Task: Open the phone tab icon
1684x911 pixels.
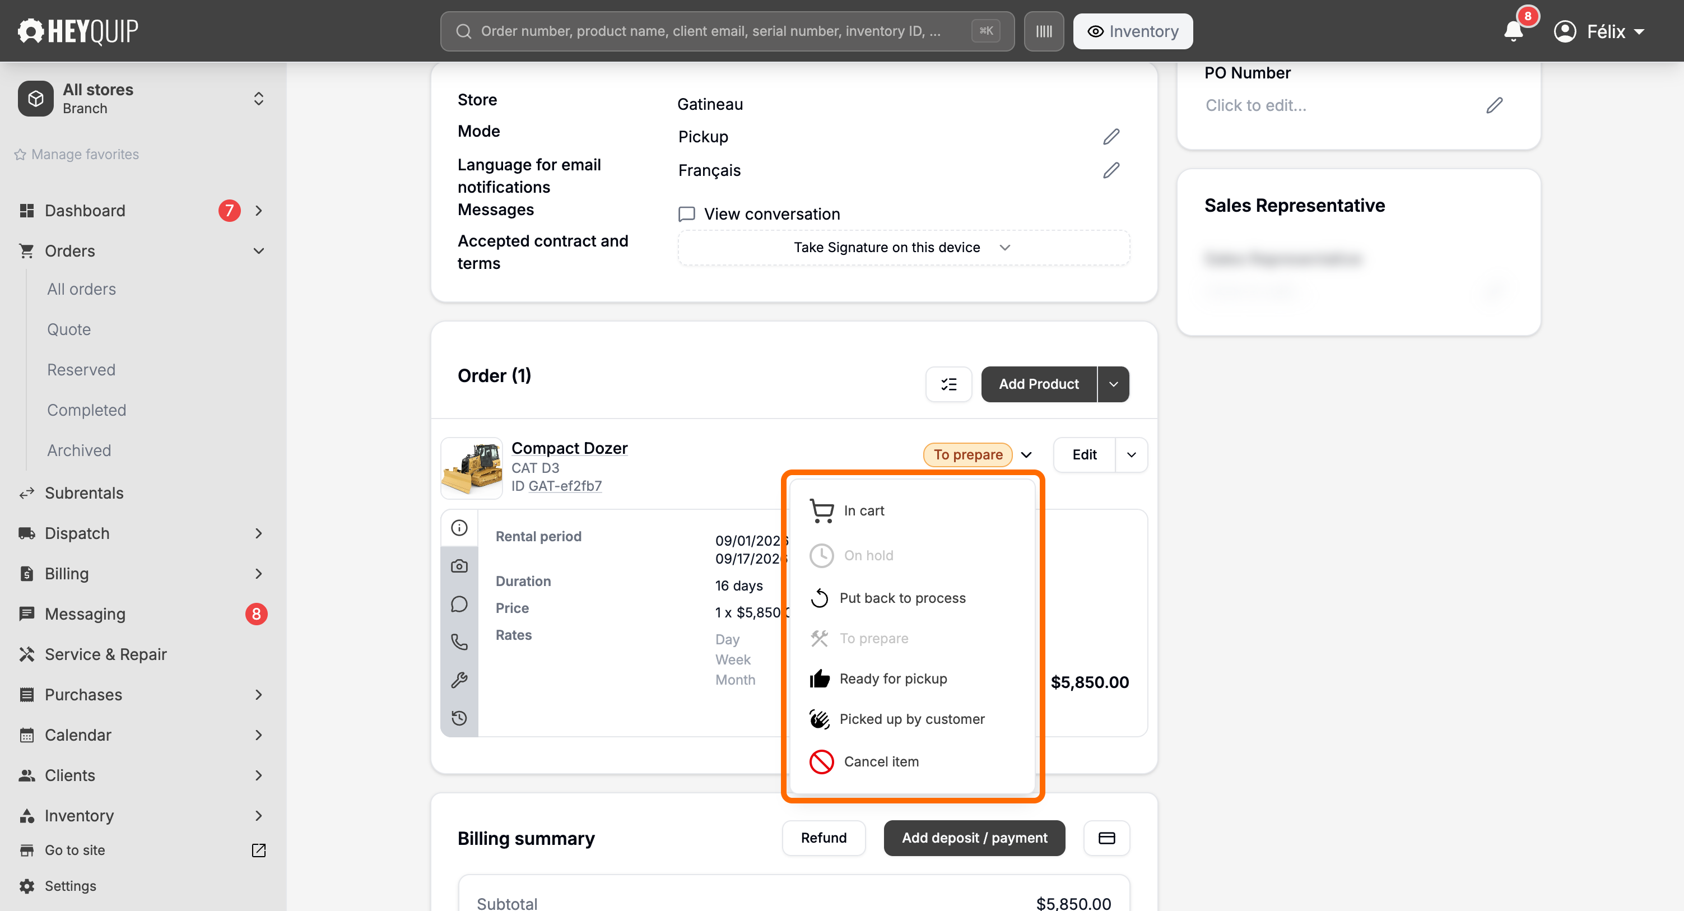Action: click(x=459, y=642)
